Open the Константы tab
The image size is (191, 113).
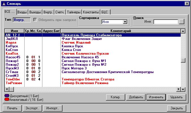click(91, 12)
